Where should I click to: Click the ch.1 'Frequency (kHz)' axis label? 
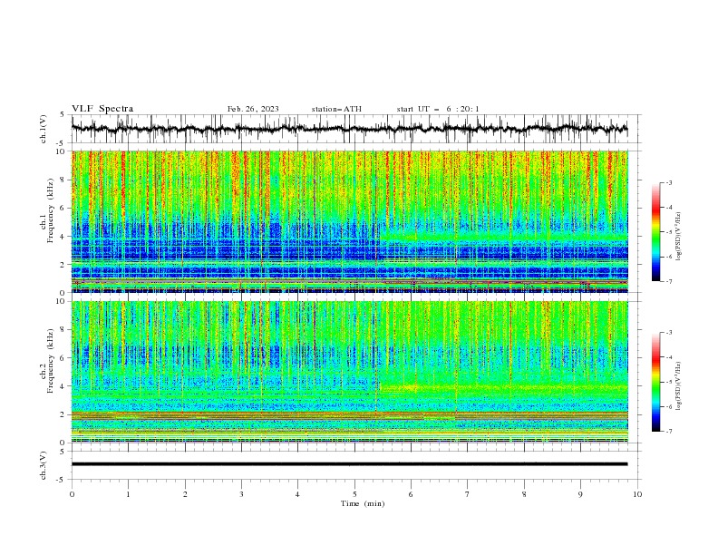pos(51,211)
